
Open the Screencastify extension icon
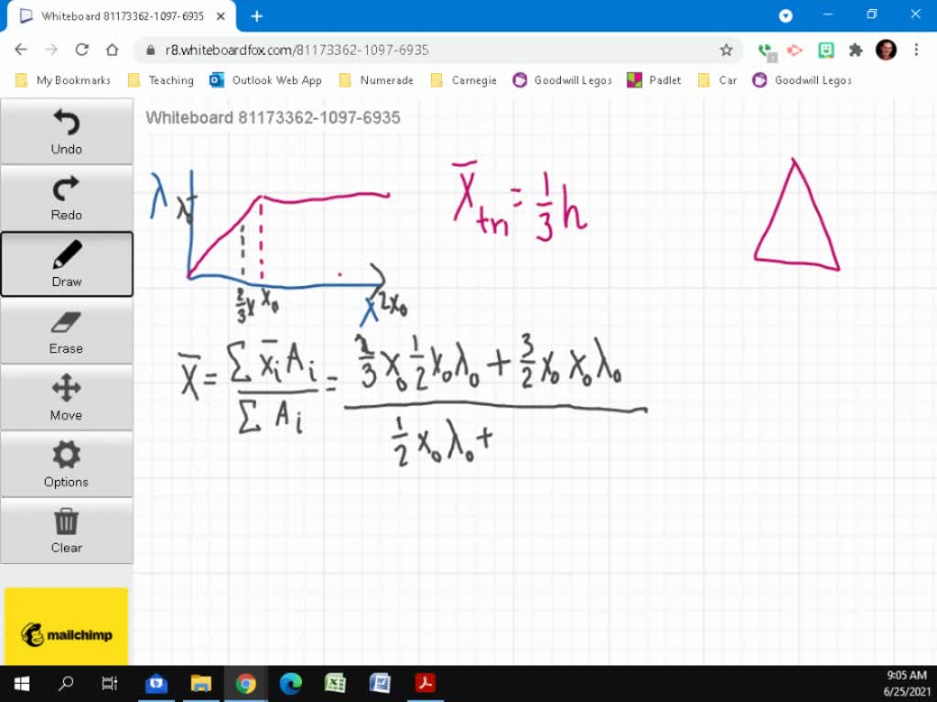coord(796,50)
